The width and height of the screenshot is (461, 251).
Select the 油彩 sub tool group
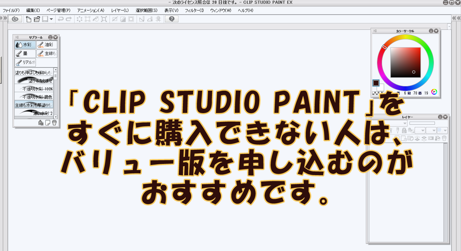(x=47, y=45)
